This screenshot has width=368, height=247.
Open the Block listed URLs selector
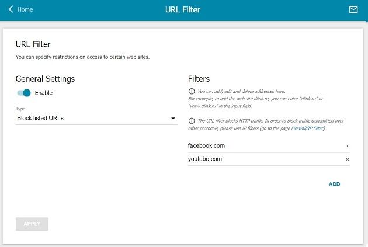[x=96, y=118]
